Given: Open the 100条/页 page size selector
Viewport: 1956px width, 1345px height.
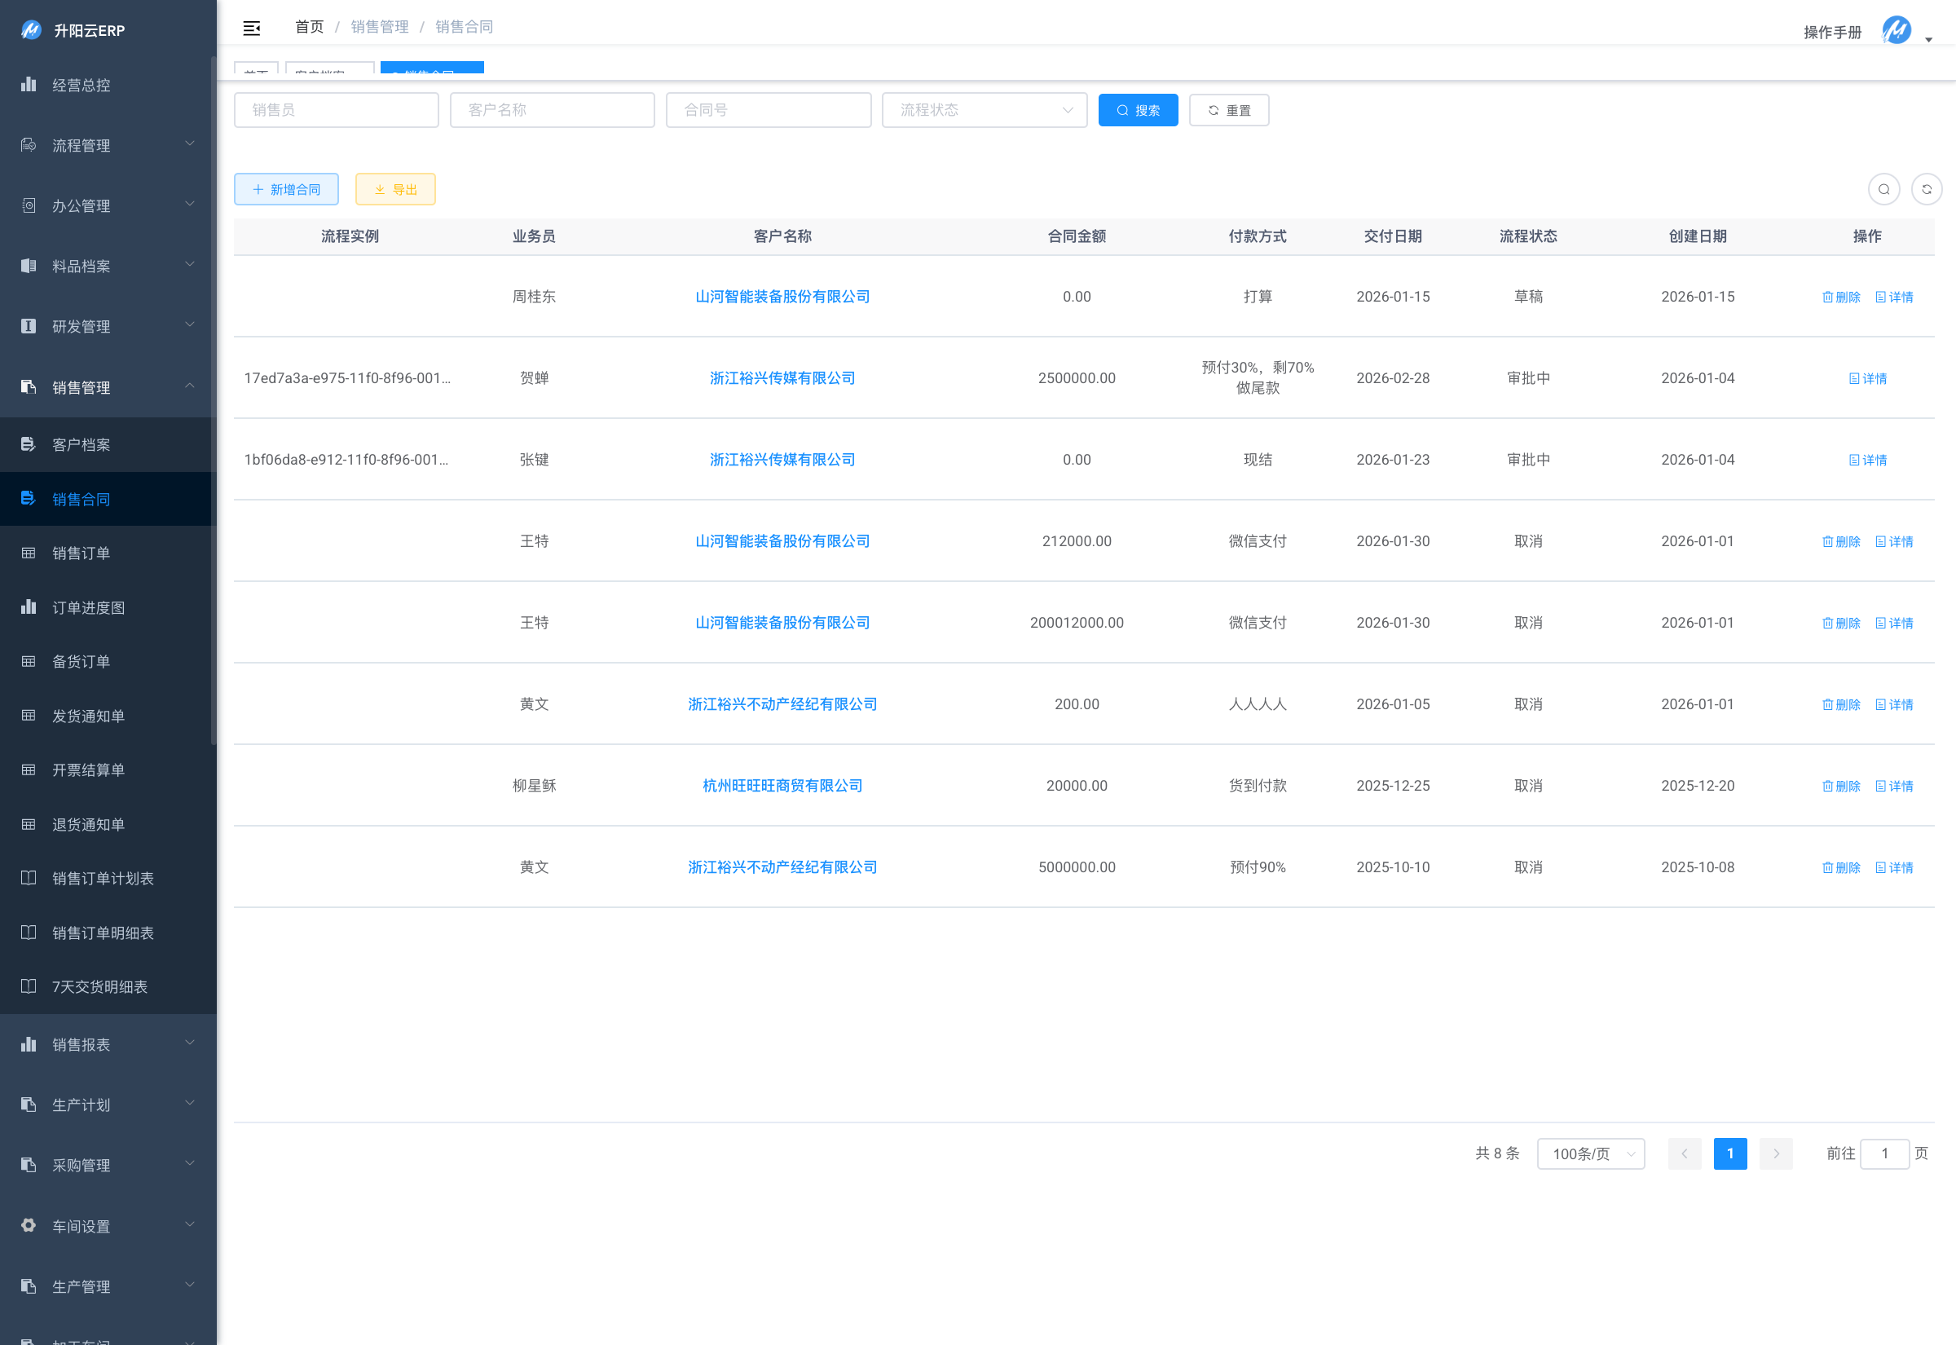Looking at the screenshot, I should point(1590,1153).
